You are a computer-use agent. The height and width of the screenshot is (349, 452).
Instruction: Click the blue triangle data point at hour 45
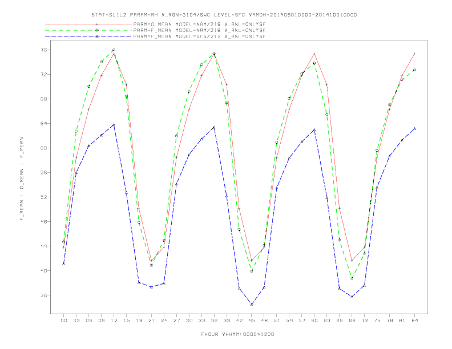[x=252, y=304]
